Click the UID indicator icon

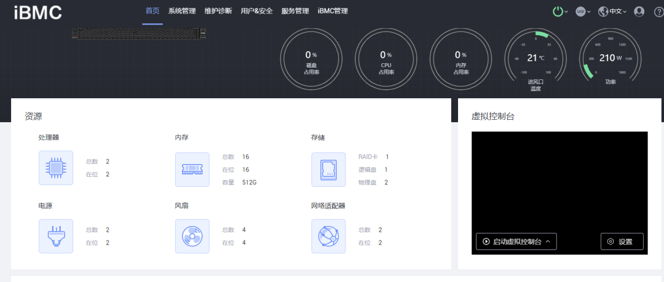click(580, 12)
